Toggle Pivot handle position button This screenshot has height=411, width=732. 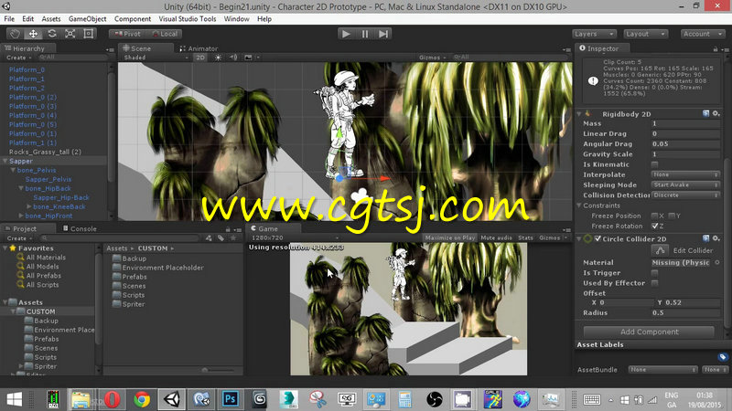pyautogui.click(x=127, y=34)
